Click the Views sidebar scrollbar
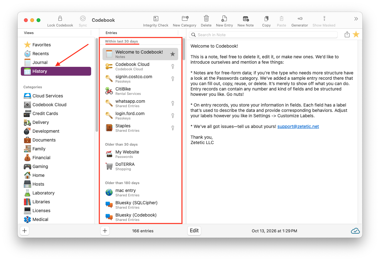The image size is (380, 261). click(x=97, y=84)
